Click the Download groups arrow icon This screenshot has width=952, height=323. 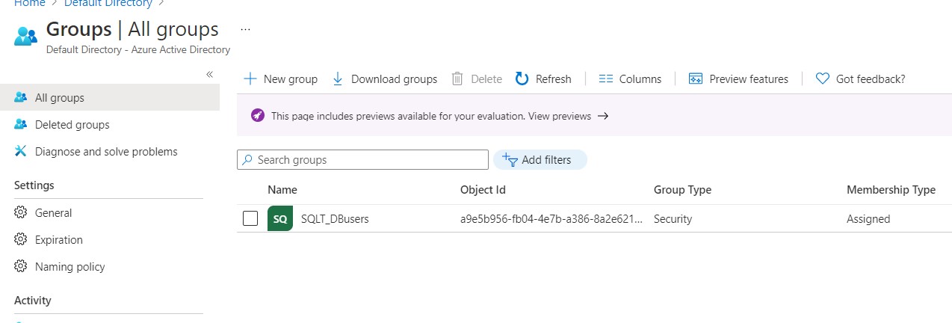pos(338,79)
